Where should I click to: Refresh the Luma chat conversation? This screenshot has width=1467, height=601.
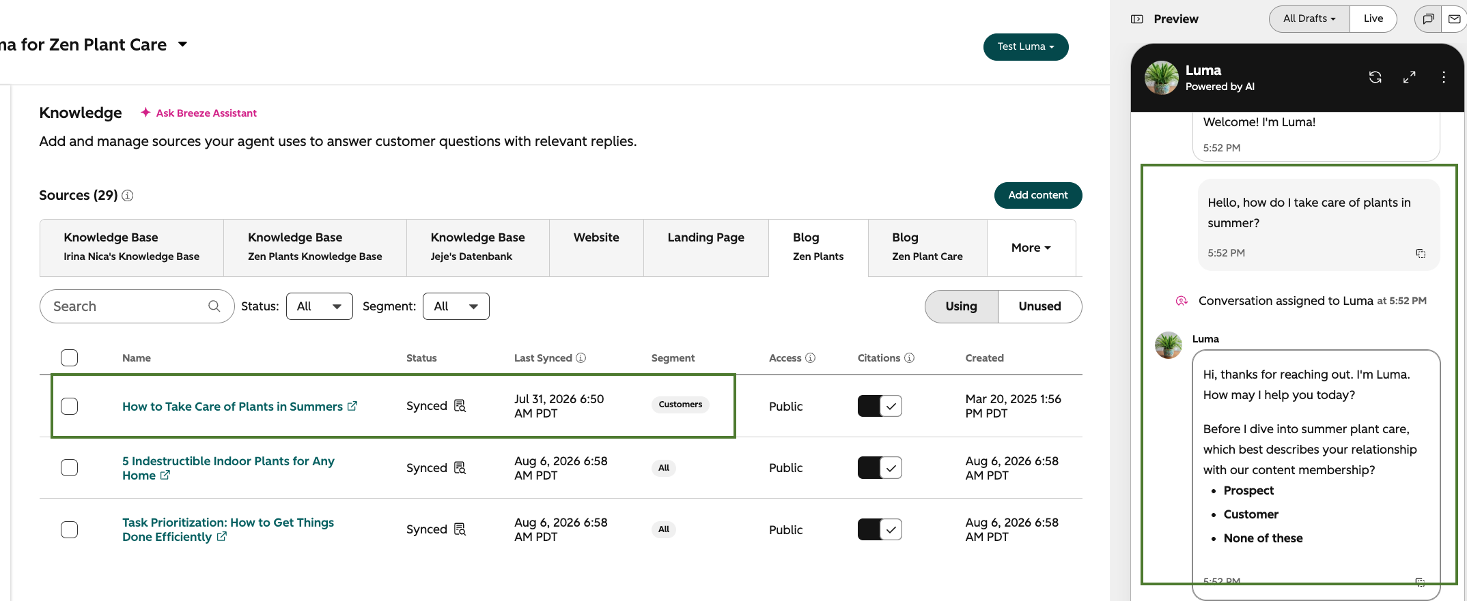click(x=1375, y=77)
